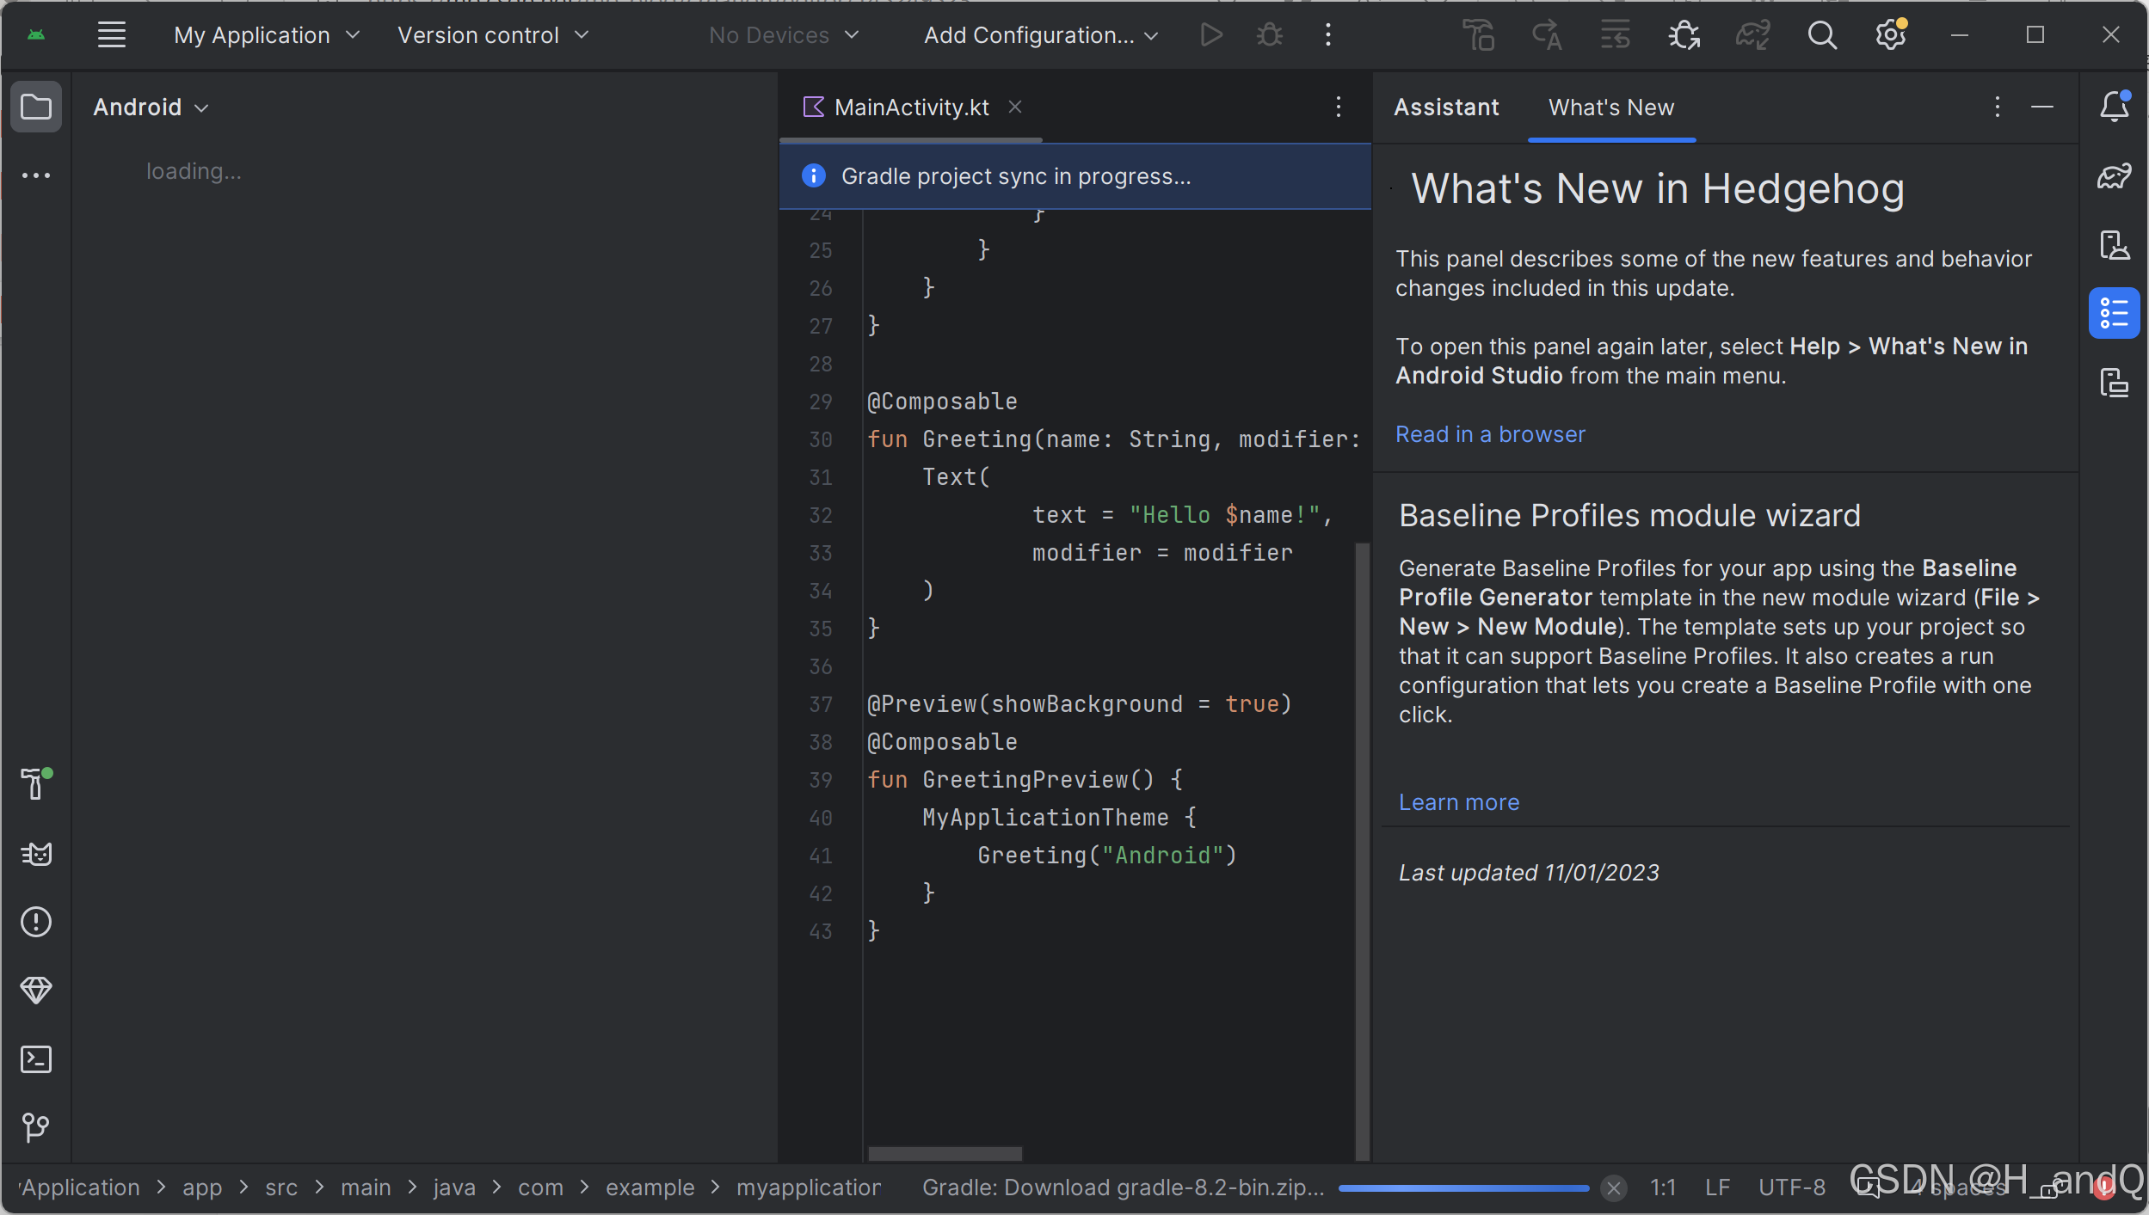
Task: Open the Project tool window folder icon
Action: pyautogui.click(x=36, y=107)
